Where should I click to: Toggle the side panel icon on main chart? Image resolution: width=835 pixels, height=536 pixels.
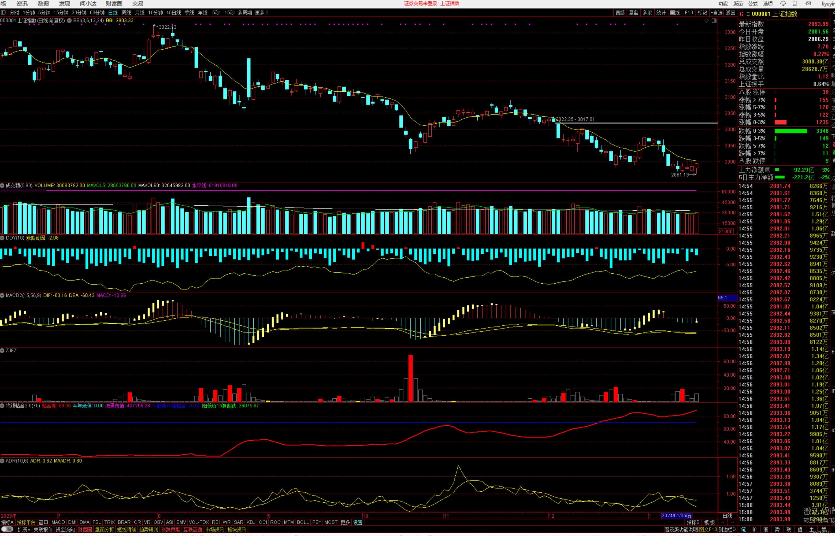[x=714, y=21]
